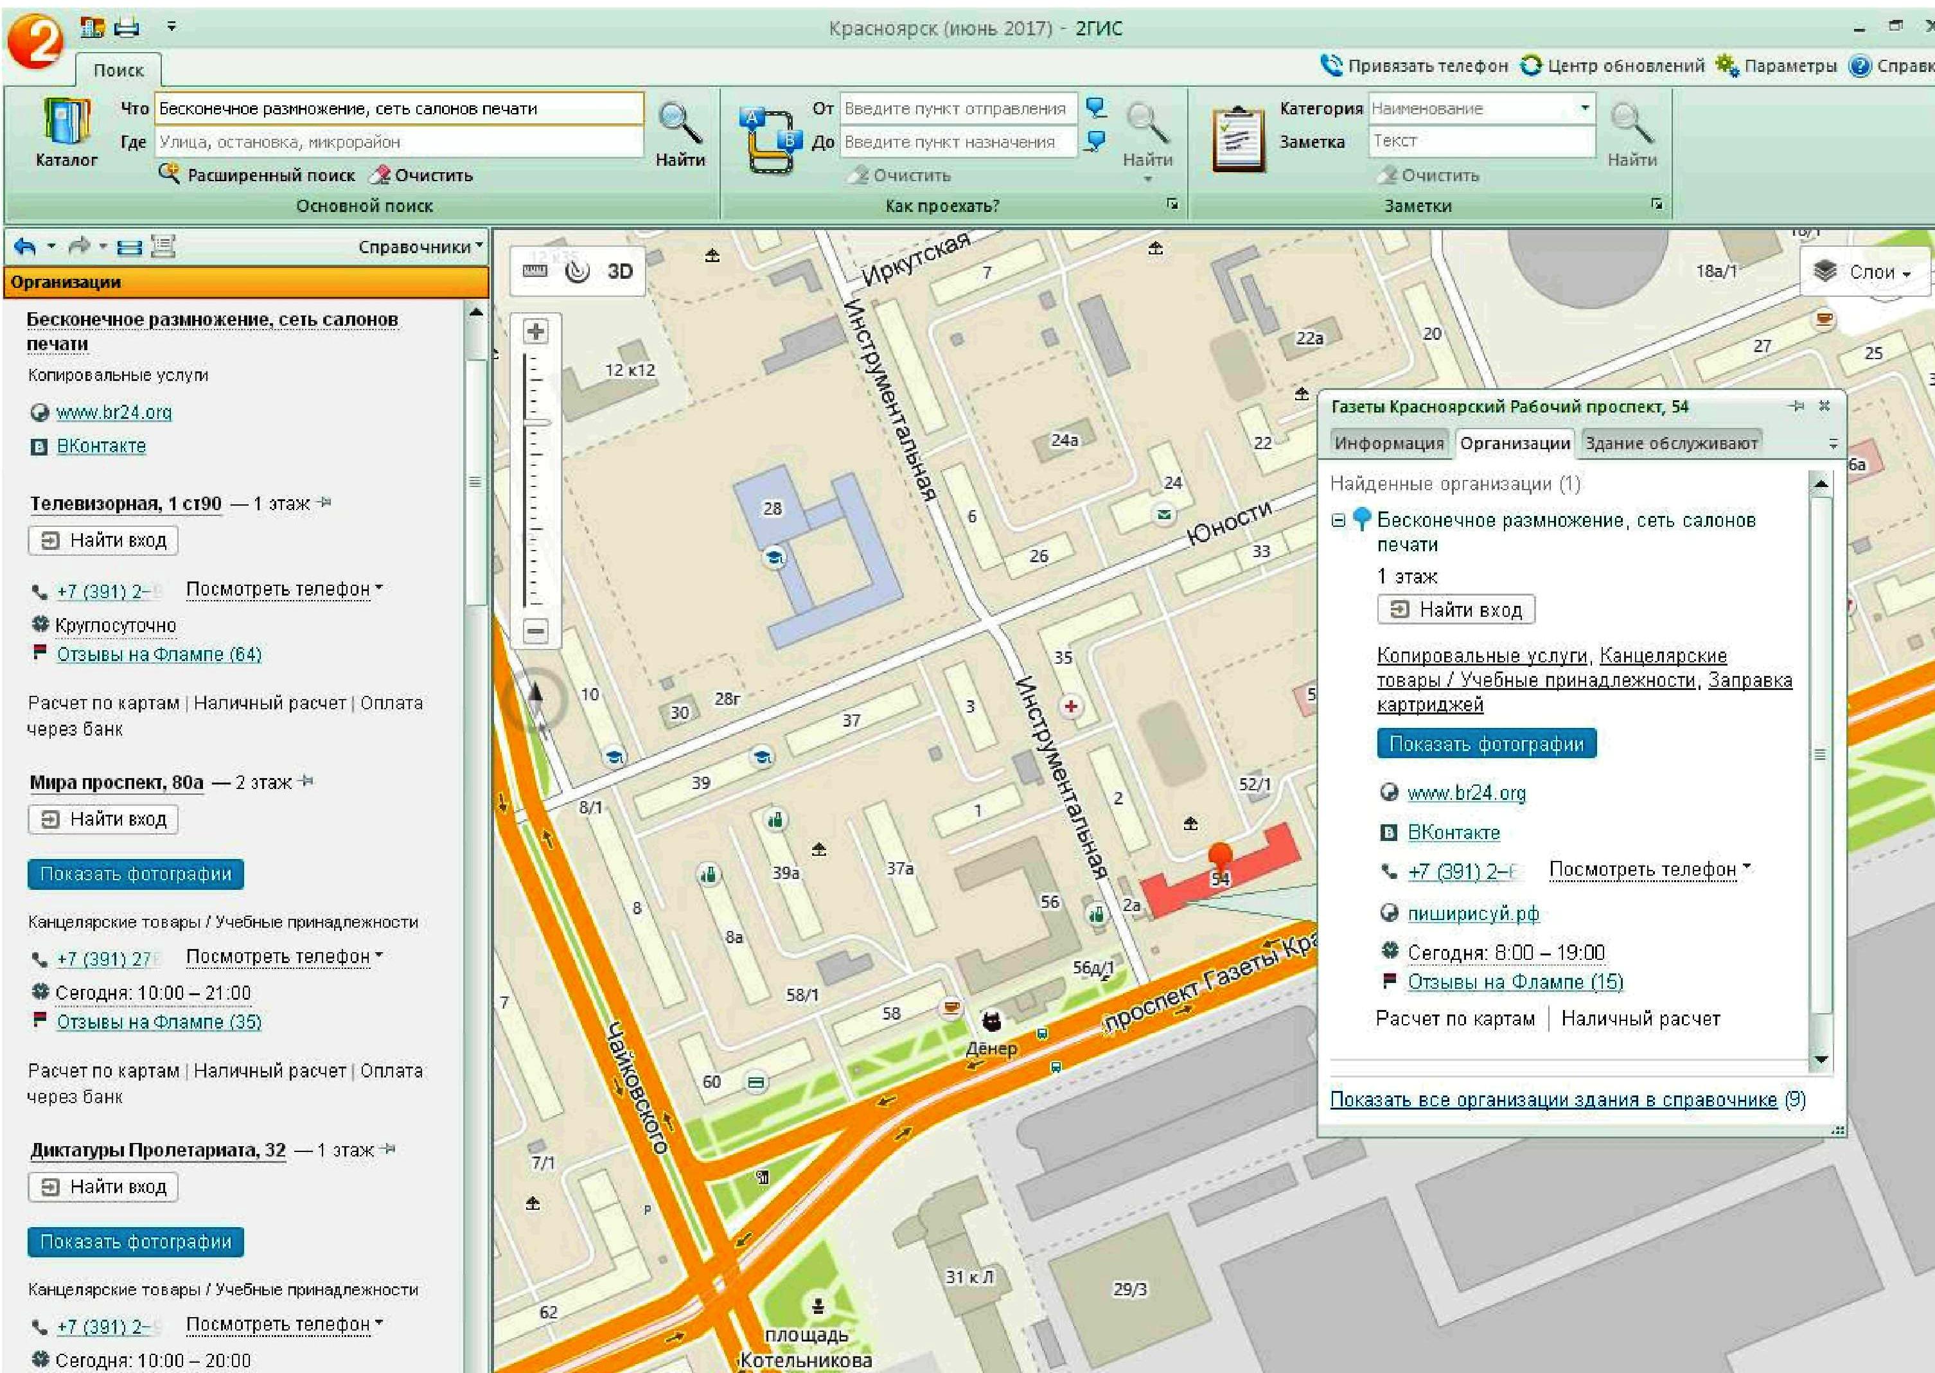The height and width of the screenshot is (1373, 1935).
Task: Open Расширенный поиск
Action: pos(257,175)
